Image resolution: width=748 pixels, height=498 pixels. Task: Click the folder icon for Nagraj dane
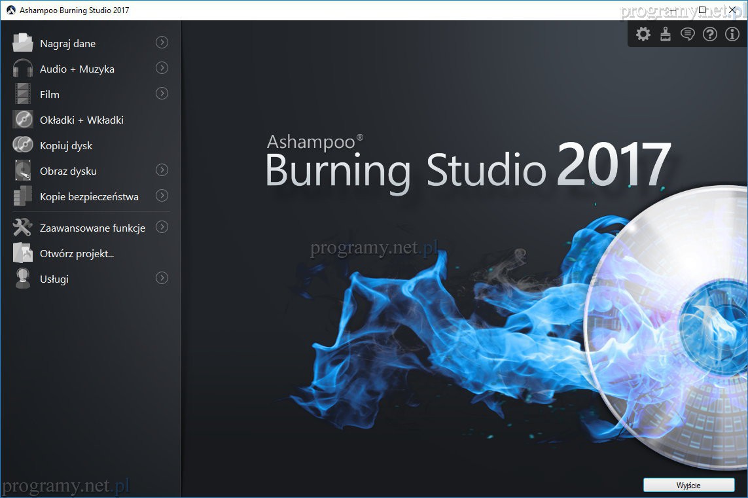click(x=22, y=43)
